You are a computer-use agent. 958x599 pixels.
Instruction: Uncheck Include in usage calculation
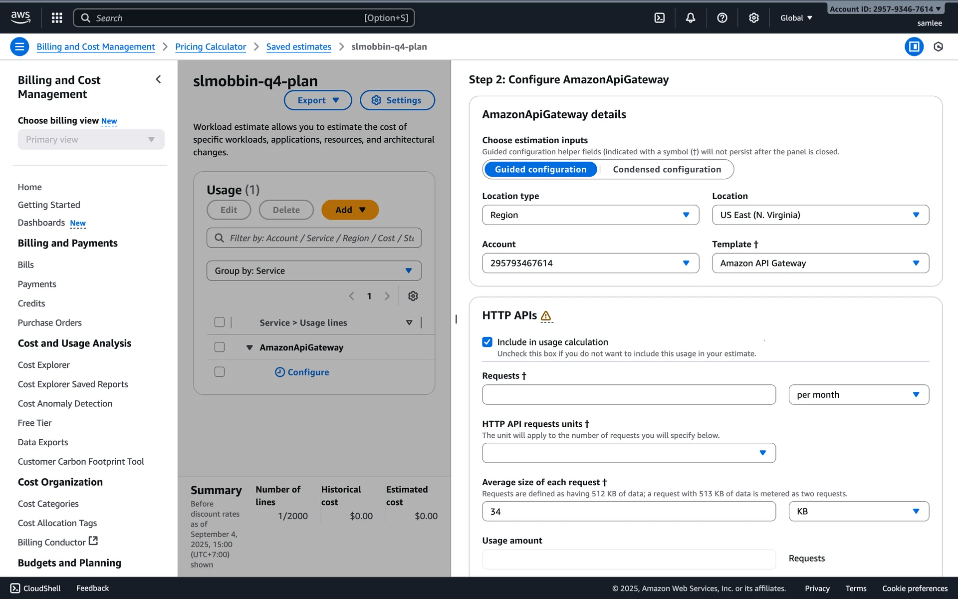point(487,342)
